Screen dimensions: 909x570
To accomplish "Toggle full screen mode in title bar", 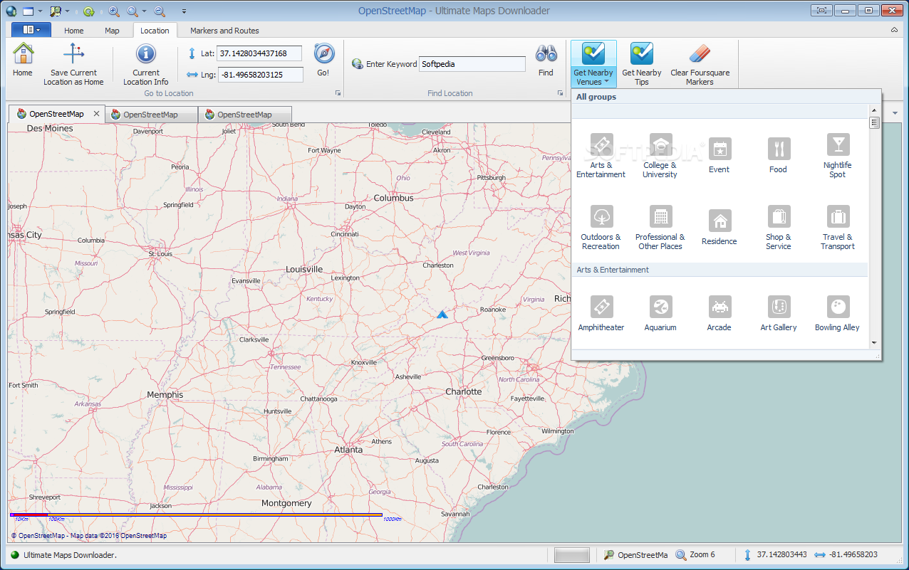I will [x=822, y=10].
